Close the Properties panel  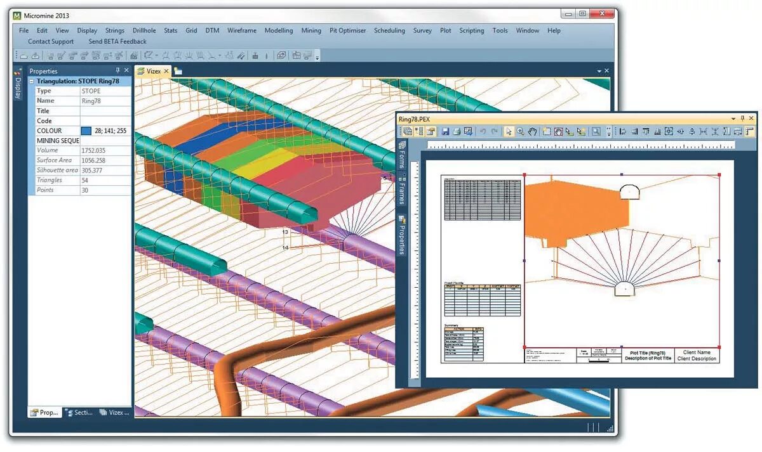pyautogui.click(x=126, y=70)
